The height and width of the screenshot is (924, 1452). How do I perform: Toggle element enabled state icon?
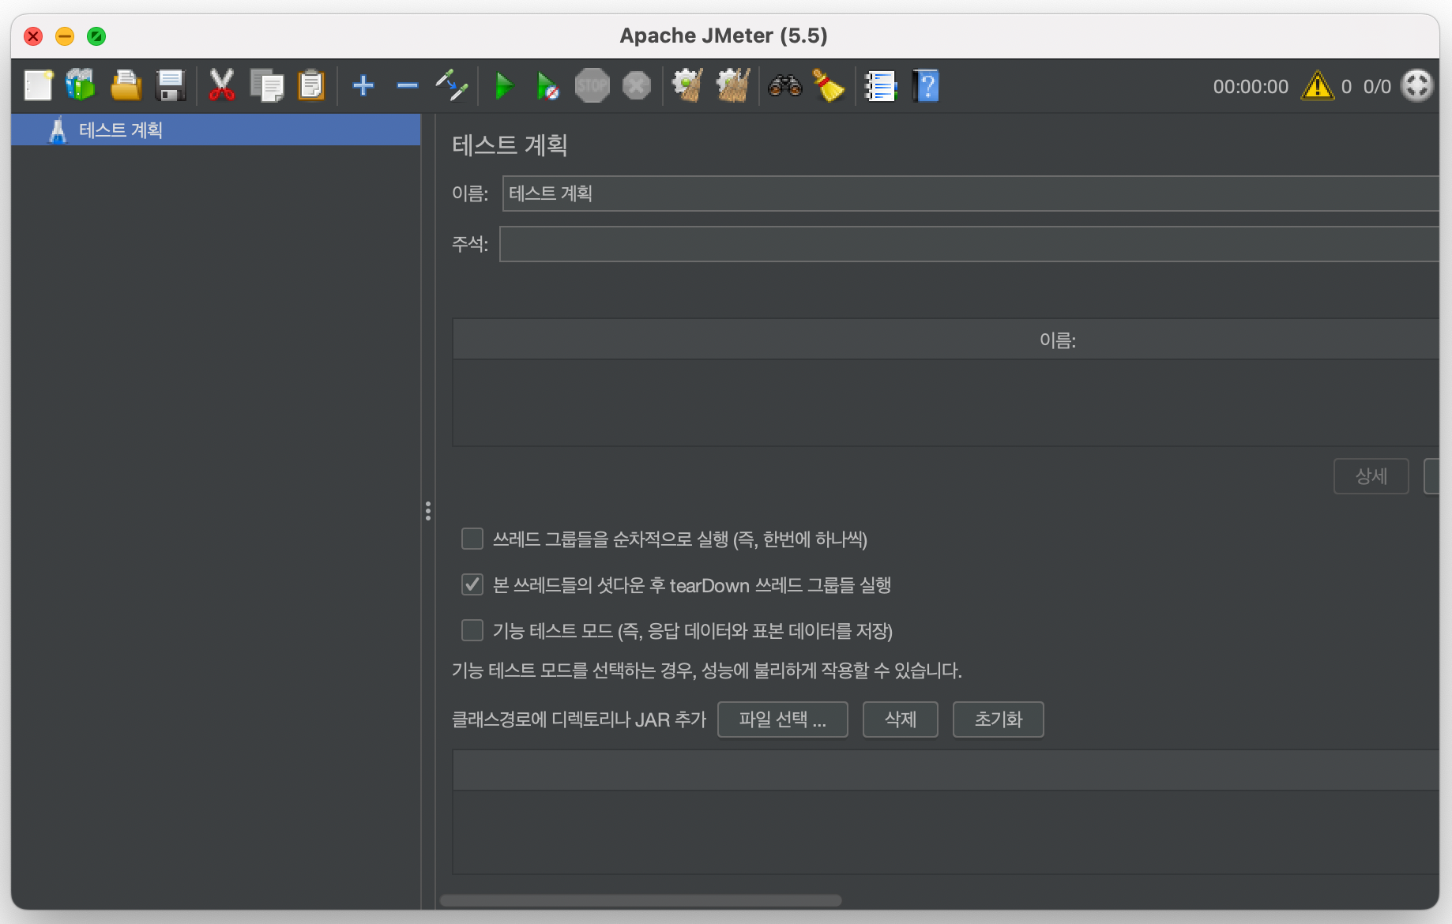pyautogui.click(x=452, y=85)
